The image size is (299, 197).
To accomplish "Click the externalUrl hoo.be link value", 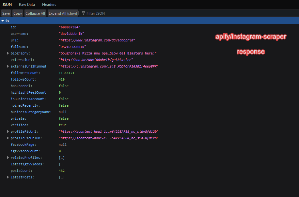I will pos(96,60).
